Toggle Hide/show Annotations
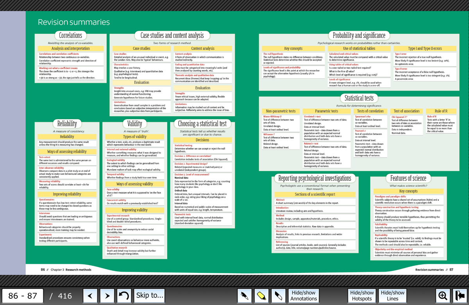The height and width of the screenshot is (305, 469). [x=304, y=295]
